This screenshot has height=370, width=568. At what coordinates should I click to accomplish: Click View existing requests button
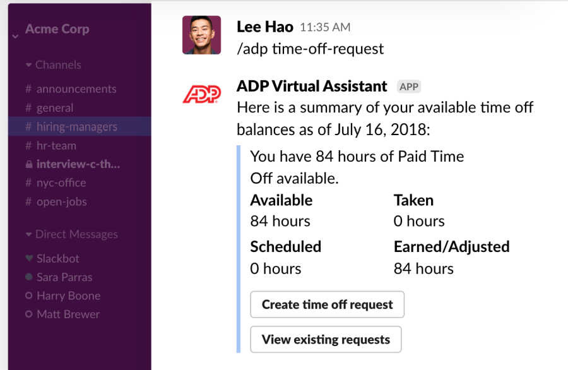[x=326, y=339]
